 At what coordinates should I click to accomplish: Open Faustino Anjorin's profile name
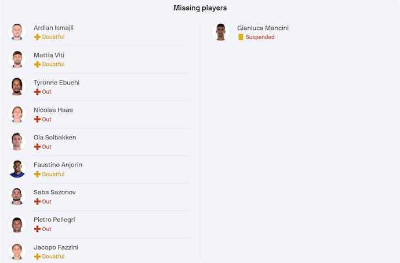point(58,165)
